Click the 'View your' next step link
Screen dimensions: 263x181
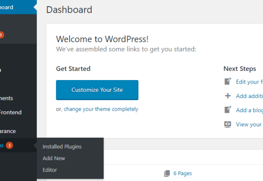tap(249, 124)
